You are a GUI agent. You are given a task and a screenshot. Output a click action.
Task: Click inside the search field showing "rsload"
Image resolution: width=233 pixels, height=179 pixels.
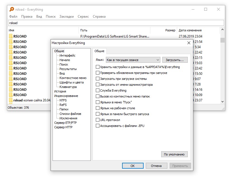point(56,23)
